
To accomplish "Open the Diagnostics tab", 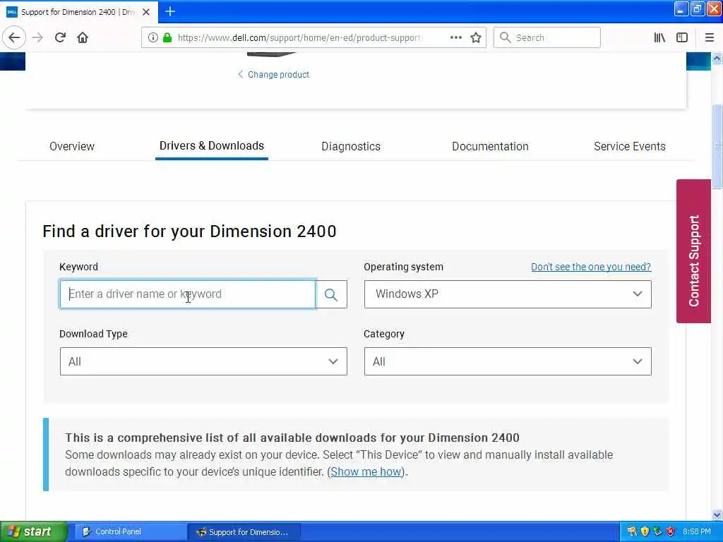I will pos(351,147).
